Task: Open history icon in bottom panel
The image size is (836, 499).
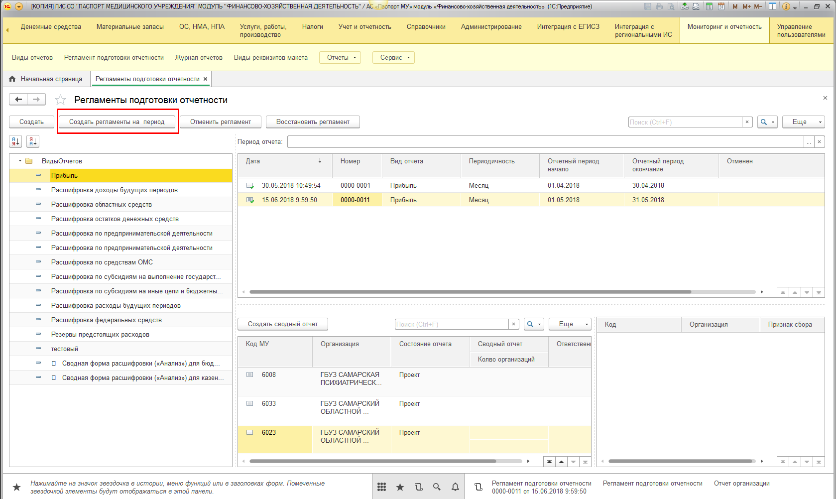Action: pyautogui.click(x=418, y=487)
